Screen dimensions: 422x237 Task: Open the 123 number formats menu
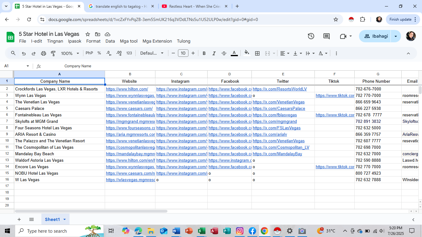(129, 53)
